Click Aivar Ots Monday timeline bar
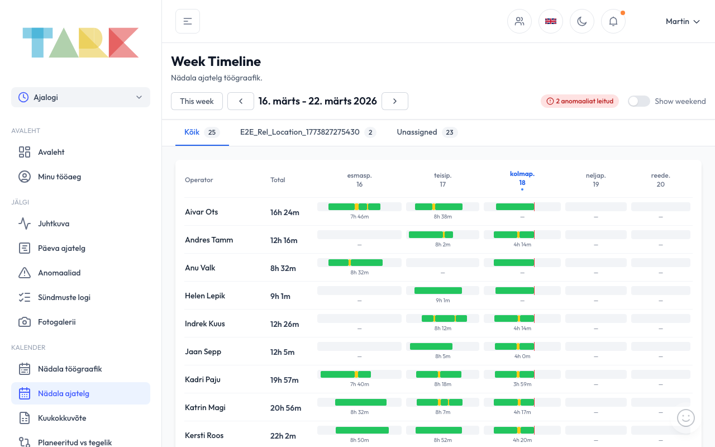The height and width of the screenshot is (447, 715). point(354,207)
